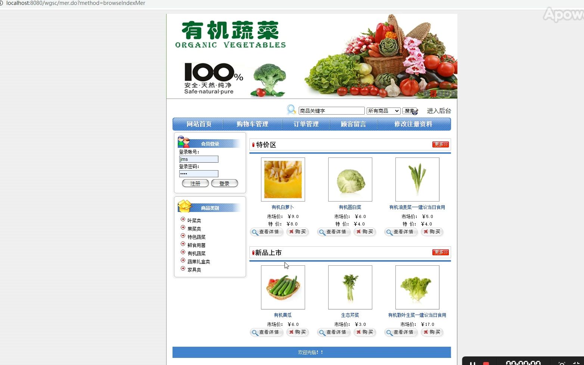Click the bullet icon next to 家具类
584x365 pixels.
pos(183,269)
